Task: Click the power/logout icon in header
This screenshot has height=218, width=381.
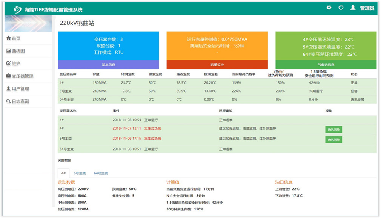Action: click(341, 8)
